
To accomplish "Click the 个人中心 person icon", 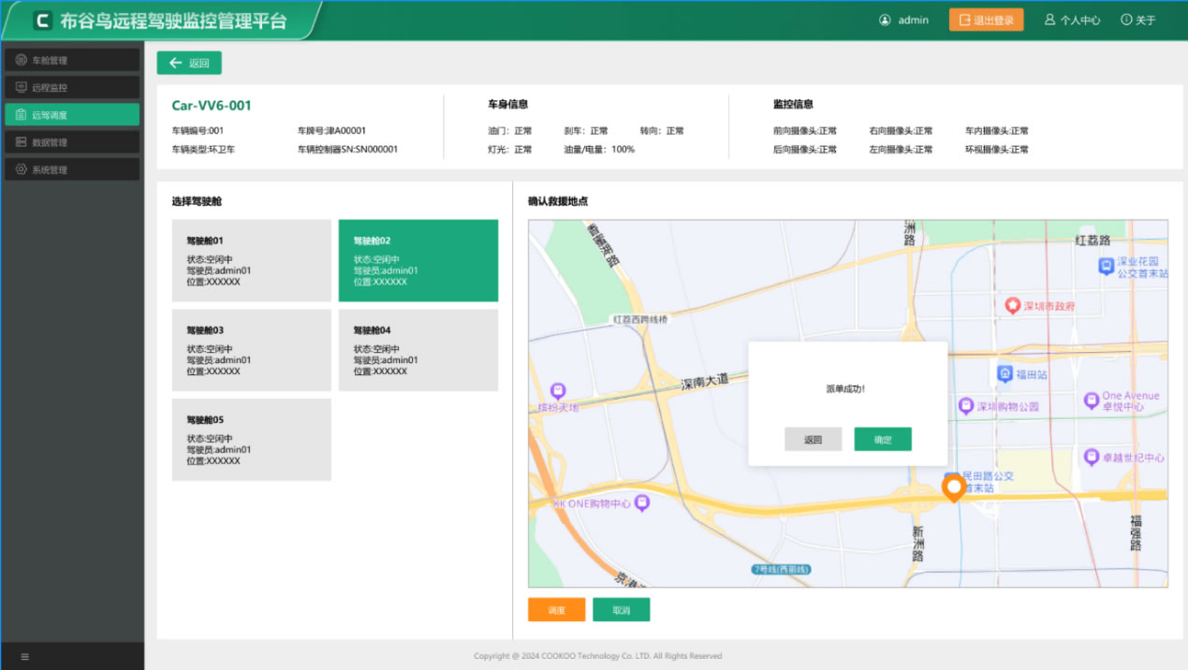I will click(1049, 20).
